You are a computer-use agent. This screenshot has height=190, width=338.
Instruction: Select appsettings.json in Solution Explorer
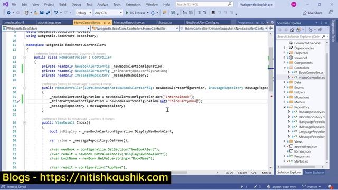click(x=305, y=147)
